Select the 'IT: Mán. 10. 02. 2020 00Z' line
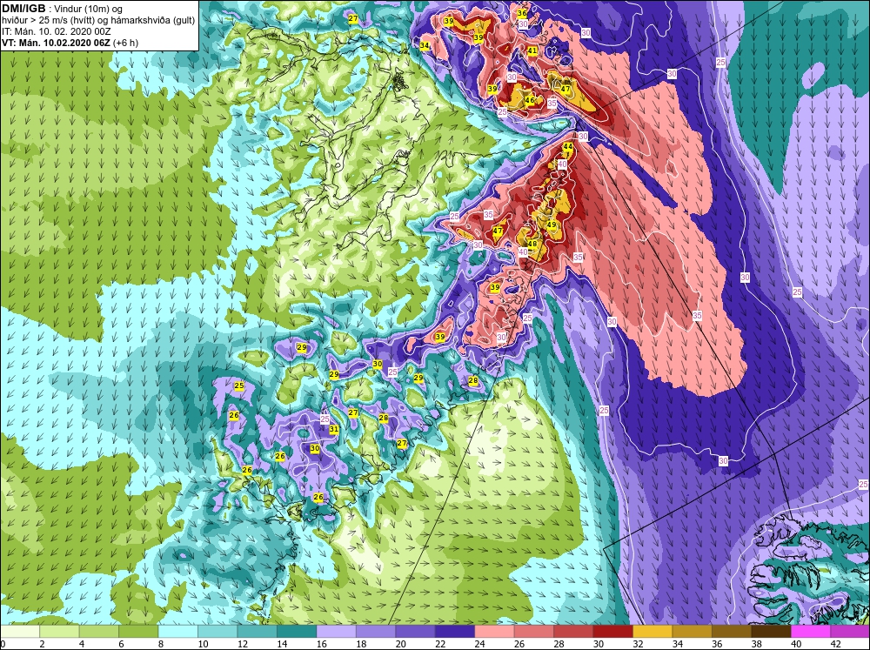 pos(56,31)
